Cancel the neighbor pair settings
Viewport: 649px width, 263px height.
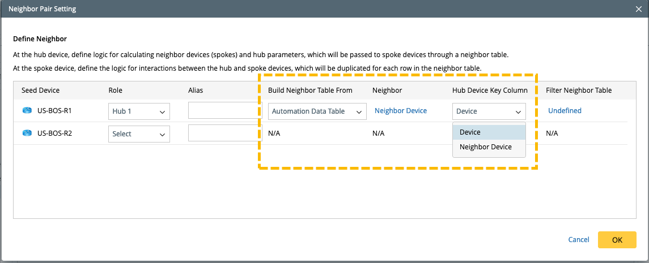pos(579,240)
